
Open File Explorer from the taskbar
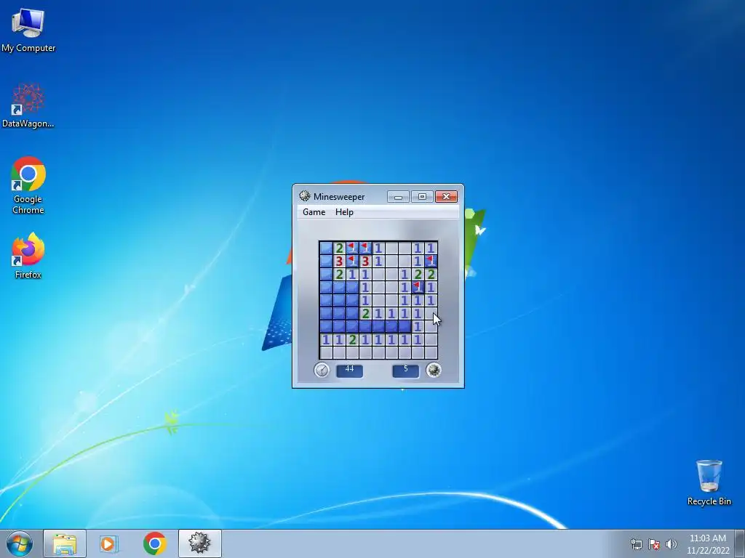[x=65, y=543]
